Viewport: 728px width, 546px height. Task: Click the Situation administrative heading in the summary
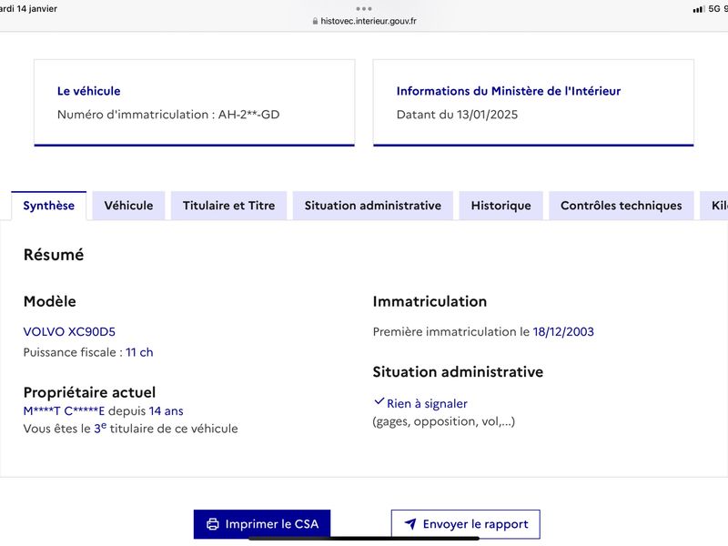[458, 372]
